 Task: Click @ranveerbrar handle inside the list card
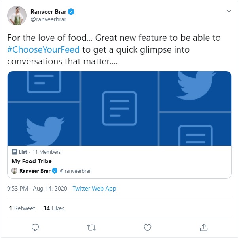75,171
